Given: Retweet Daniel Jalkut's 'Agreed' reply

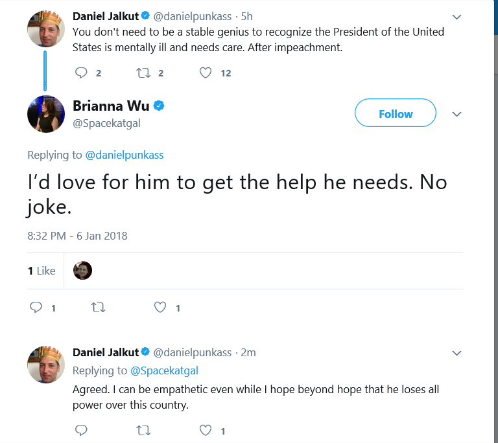Looking at the screenshot, I should click(x=143, y=430).
